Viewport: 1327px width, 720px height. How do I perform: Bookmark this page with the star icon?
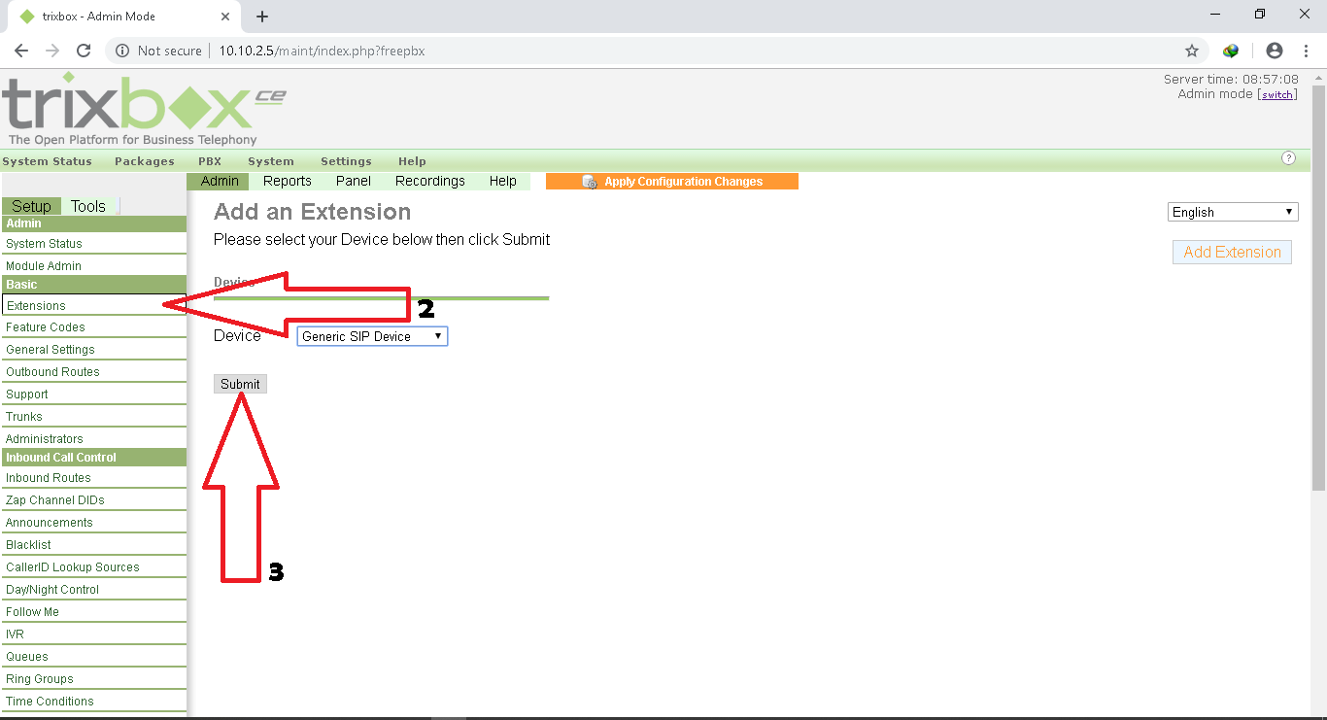[1192, 51]
